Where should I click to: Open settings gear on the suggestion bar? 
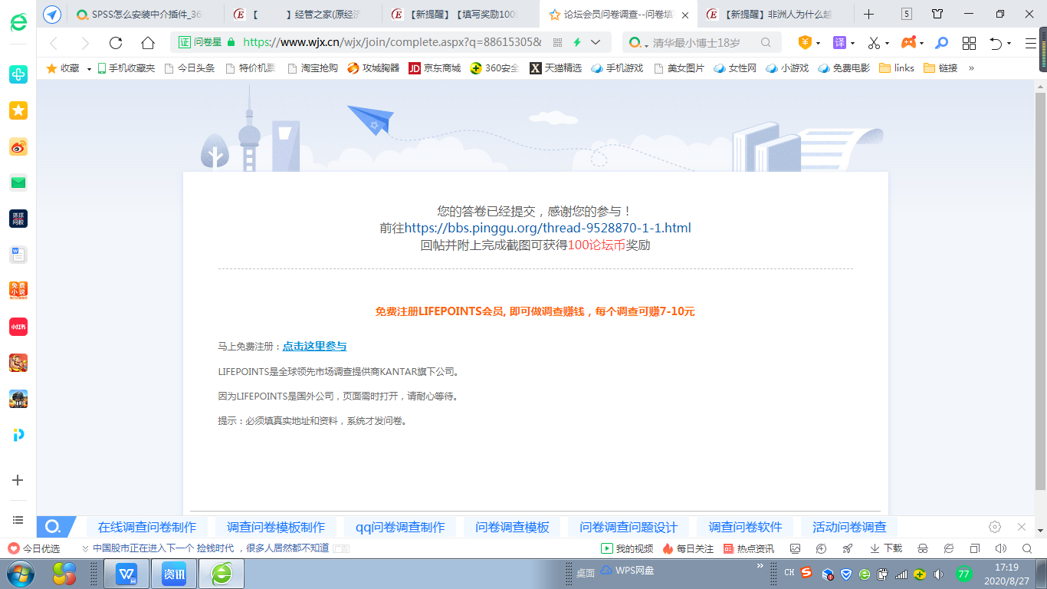pyautogui.click(x=995, y=527)
